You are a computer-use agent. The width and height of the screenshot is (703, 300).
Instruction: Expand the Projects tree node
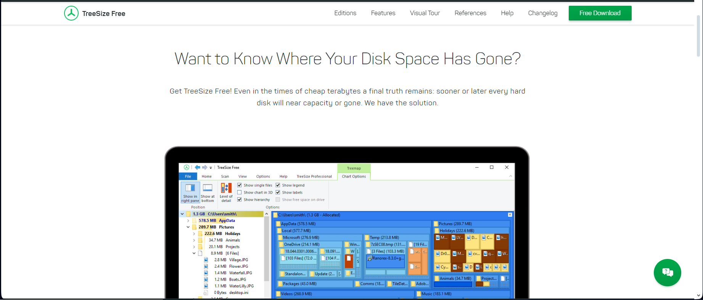[x=194, y=247]
